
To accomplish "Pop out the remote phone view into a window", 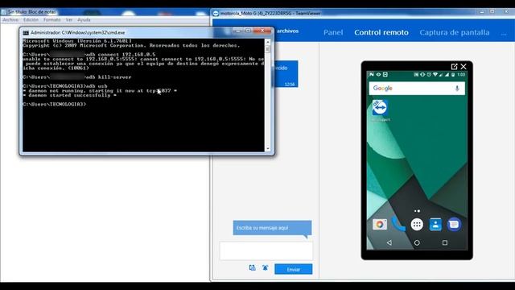I will coord(454,66).
